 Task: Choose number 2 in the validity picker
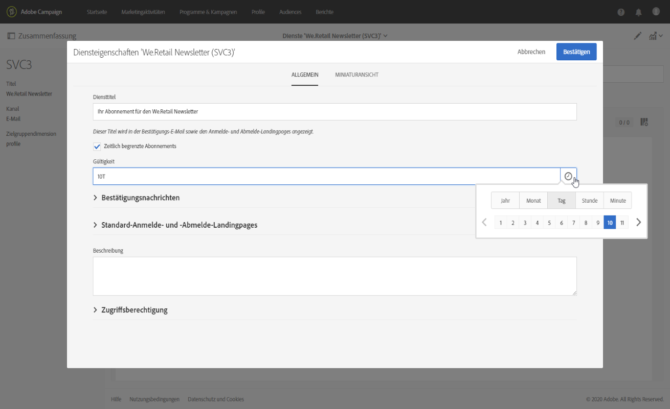pos(513,223)
